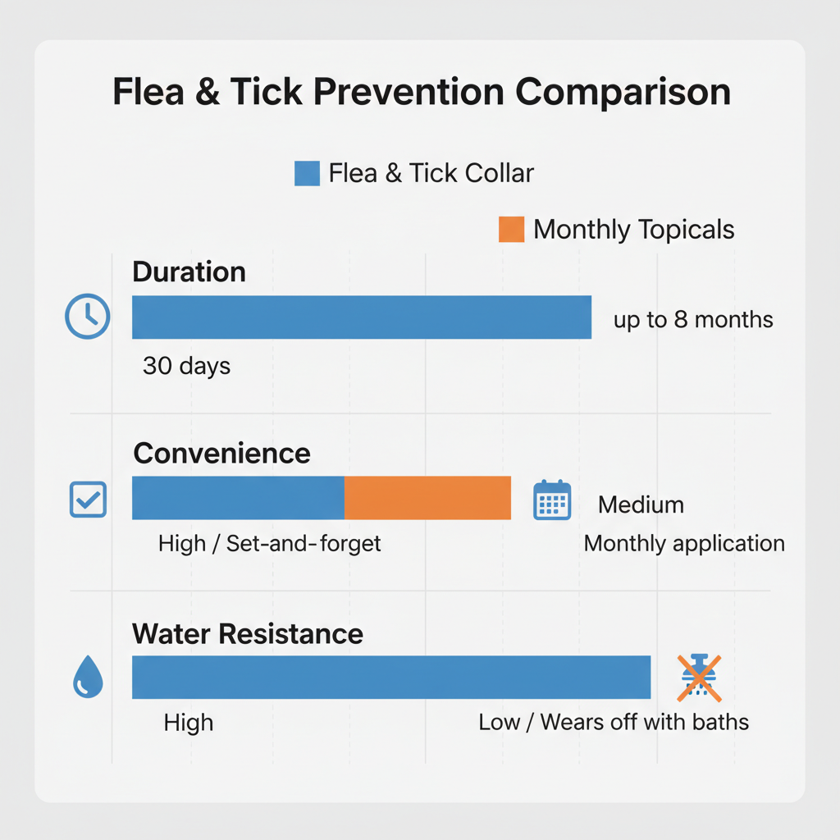Click the Monthly Topicals legend label
The width and height of the screenshot is (840, 840).
[x=634, y=230]
